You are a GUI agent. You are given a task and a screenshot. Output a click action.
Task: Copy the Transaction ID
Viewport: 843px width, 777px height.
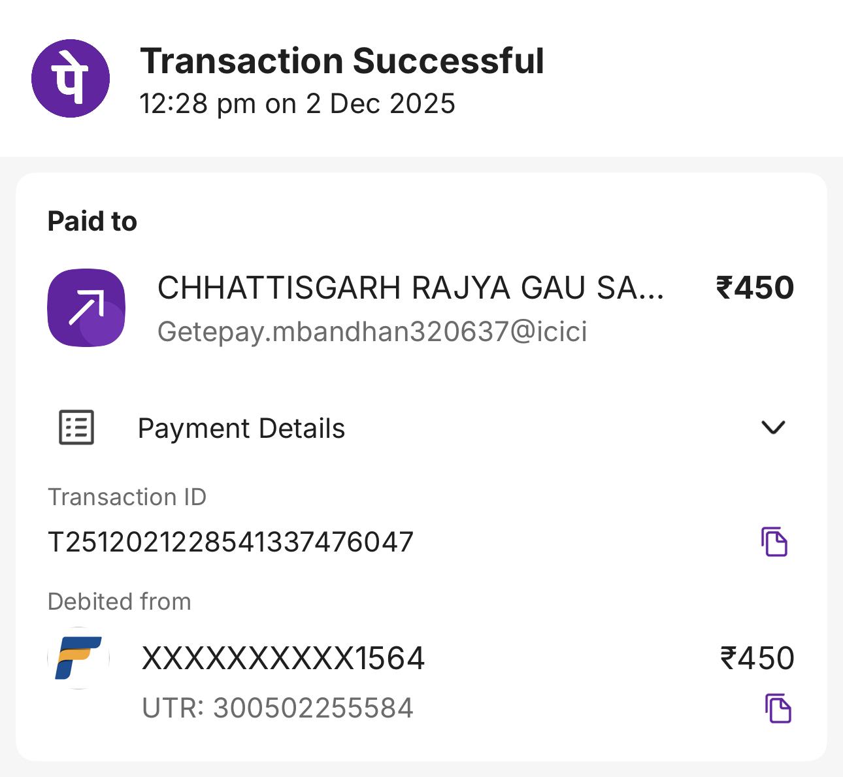[x=774, y=542]
